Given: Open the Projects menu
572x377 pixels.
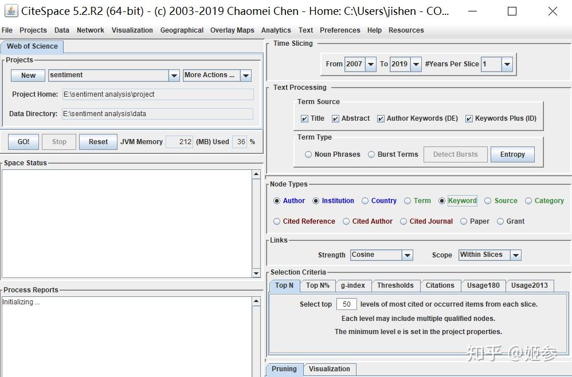Looking at the screenshot, I should [33, 30].
